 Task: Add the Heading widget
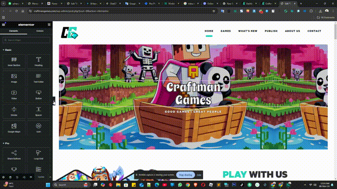click(39, 61)
